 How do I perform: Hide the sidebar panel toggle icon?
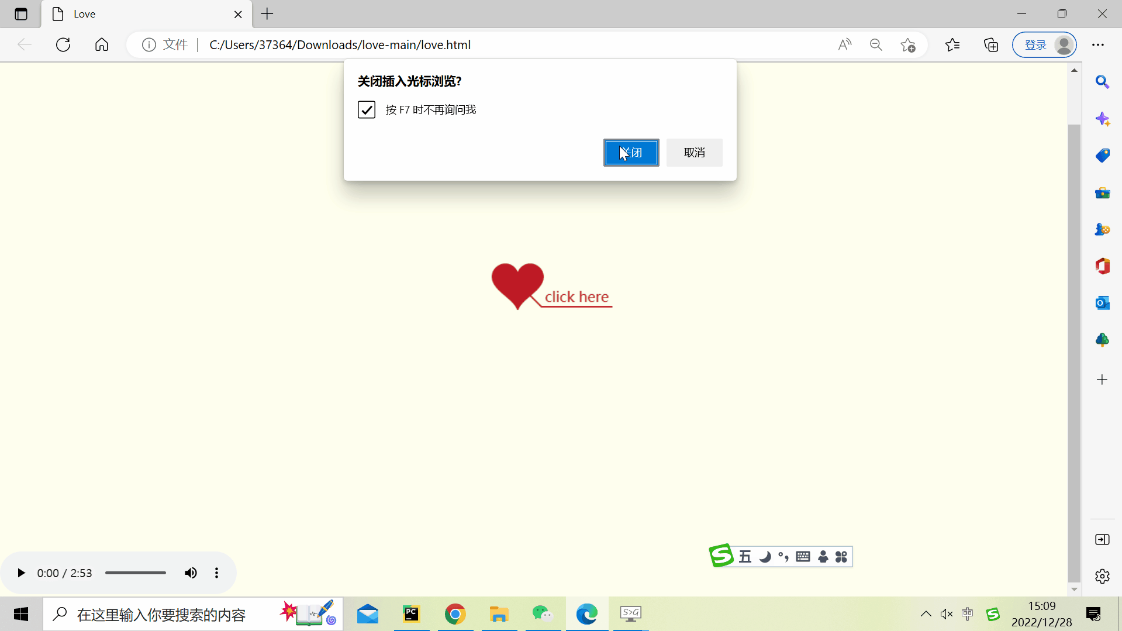click(x=1102, y=540)
